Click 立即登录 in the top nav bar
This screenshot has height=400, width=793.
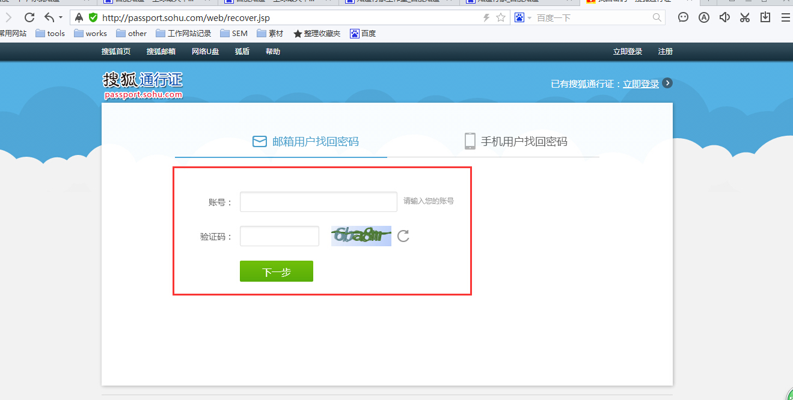tap(628, 52)
